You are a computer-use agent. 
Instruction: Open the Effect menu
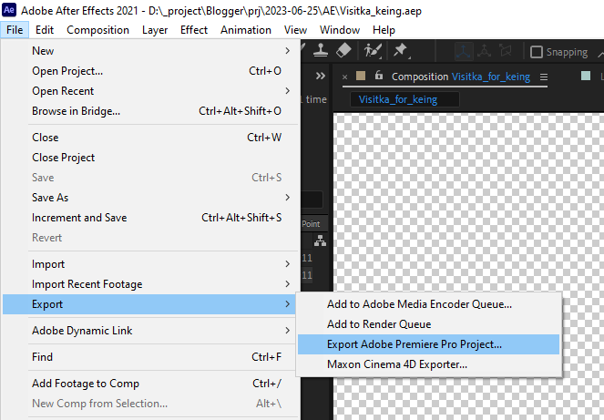[194, 30]
